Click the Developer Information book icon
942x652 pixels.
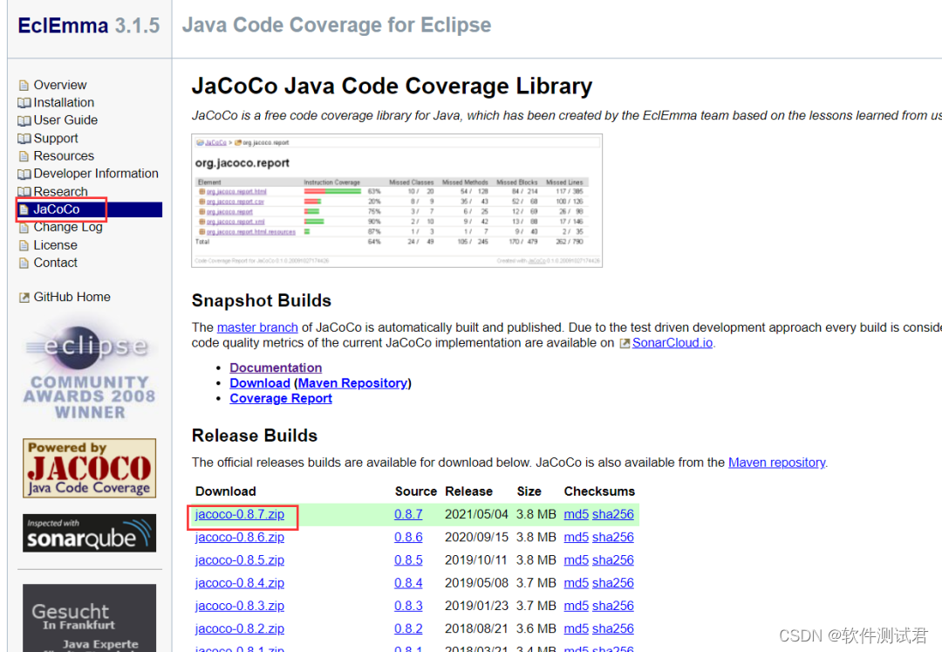(x=24, y=175)
